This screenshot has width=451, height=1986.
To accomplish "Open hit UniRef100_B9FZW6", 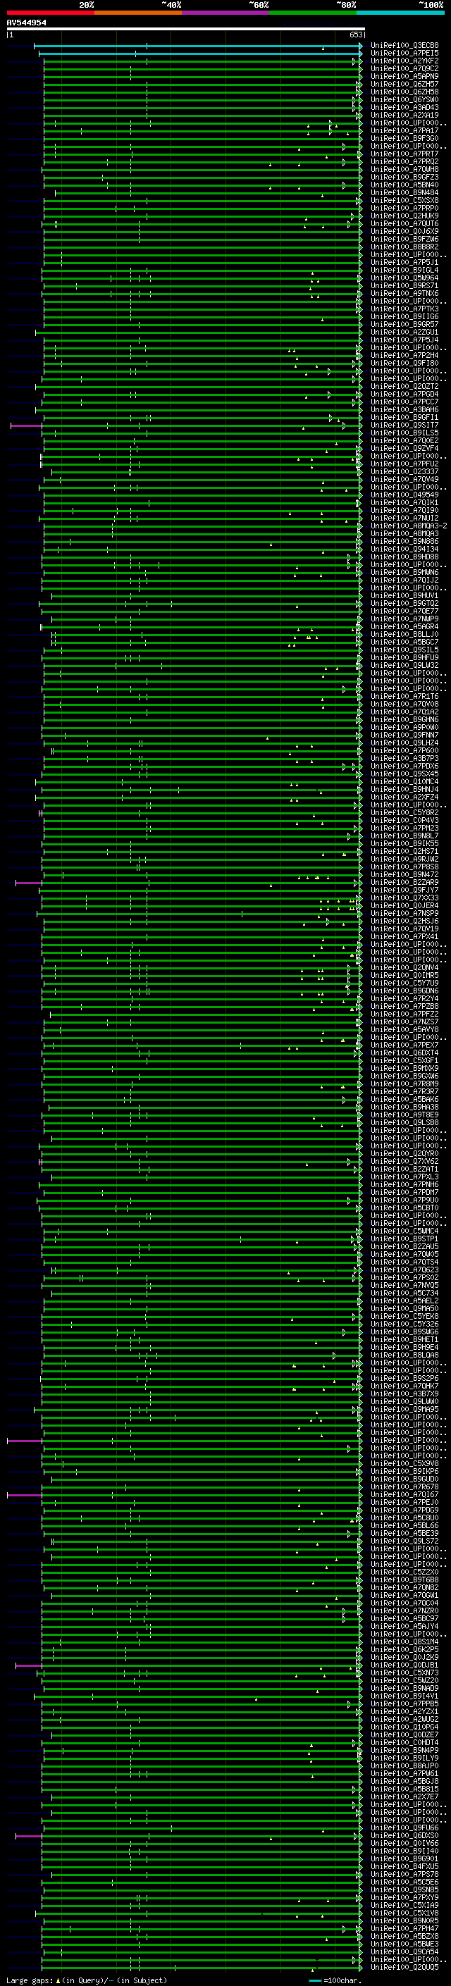I will pyautogui.click(x=404, y=239).
